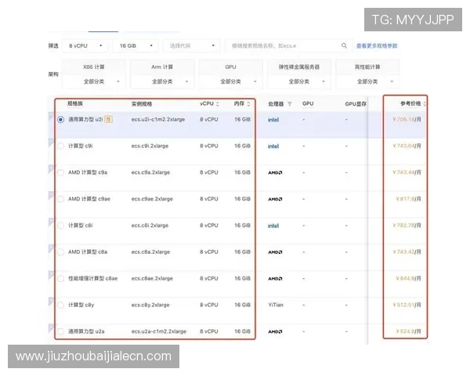Click the 高性能计算 architecture tab
This screenshot has width=470, height=376.
(x=367, y=67)
